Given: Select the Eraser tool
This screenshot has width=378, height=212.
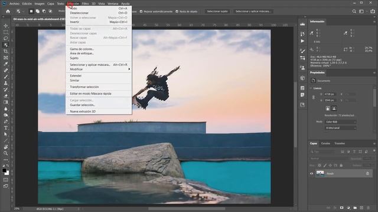Looking at the screenshot, I should [5, 96].
